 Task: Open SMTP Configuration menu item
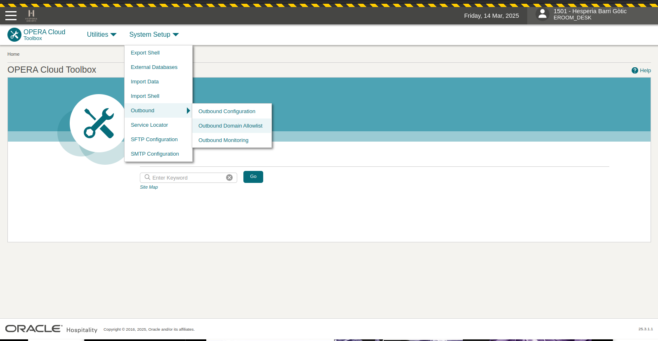(x=155, y=154)
